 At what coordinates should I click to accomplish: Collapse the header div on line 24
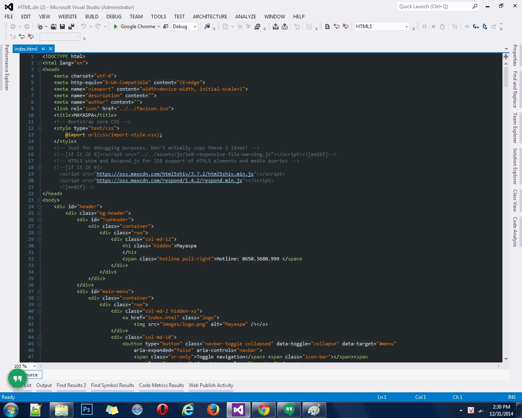pos(40,207)
